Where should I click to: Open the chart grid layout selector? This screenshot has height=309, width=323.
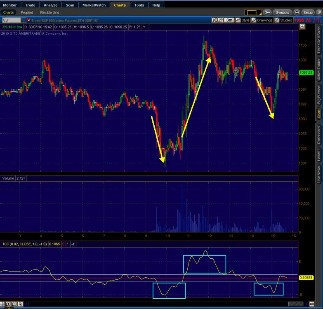click(x=253, y=12)
